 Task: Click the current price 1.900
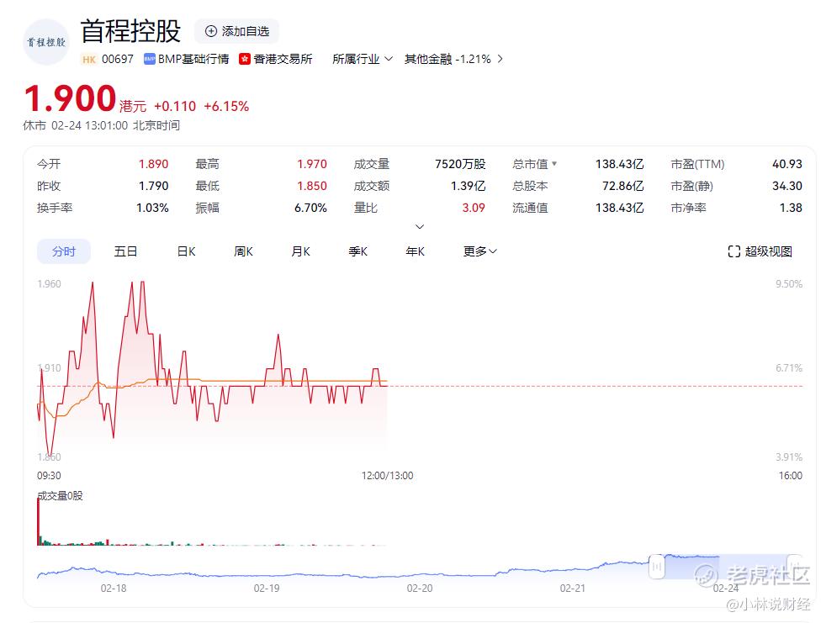coord(70,98)
